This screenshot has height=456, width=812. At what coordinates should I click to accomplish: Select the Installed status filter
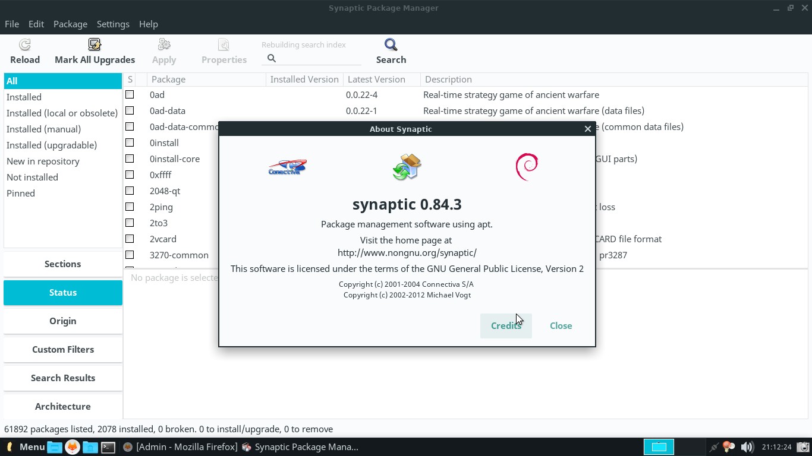[x=63, y=97]
